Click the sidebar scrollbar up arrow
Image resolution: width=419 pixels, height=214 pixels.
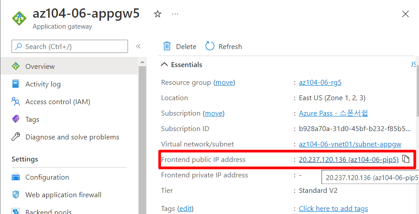coord(142,62)
